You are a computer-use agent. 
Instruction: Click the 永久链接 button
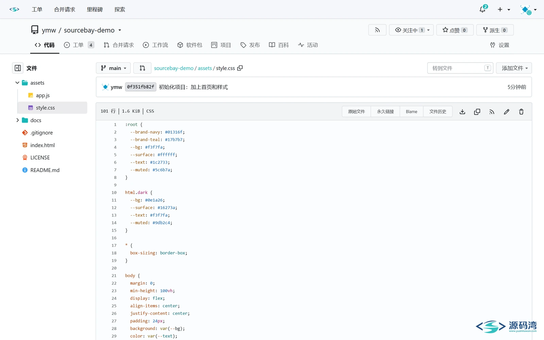(x=385, y=112)
